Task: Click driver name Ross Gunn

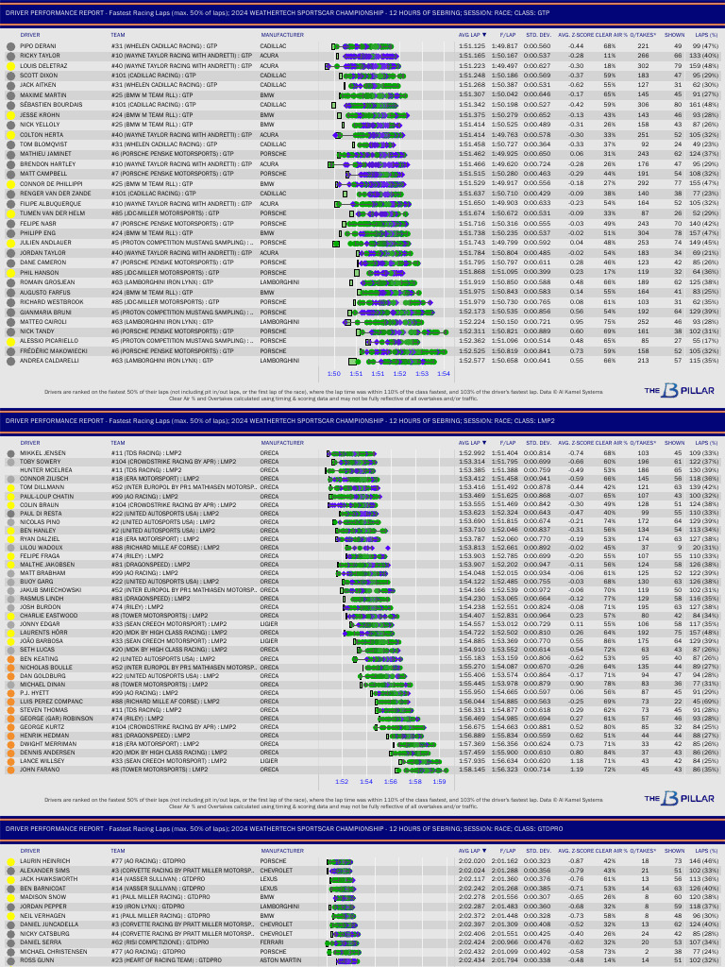Action: tap(37, 960)
